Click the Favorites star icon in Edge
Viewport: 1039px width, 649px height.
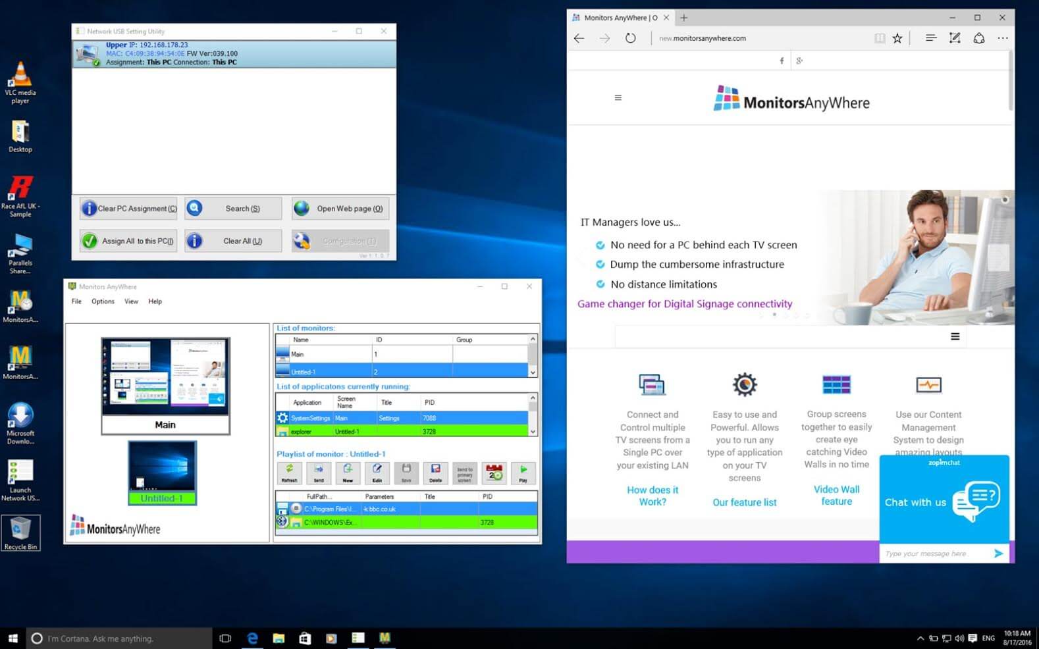coord(897,38)
